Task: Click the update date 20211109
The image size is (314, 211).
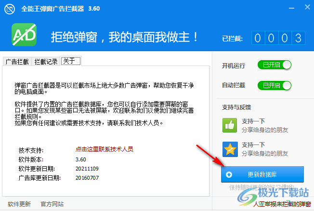Action: [x=87, y=169]
